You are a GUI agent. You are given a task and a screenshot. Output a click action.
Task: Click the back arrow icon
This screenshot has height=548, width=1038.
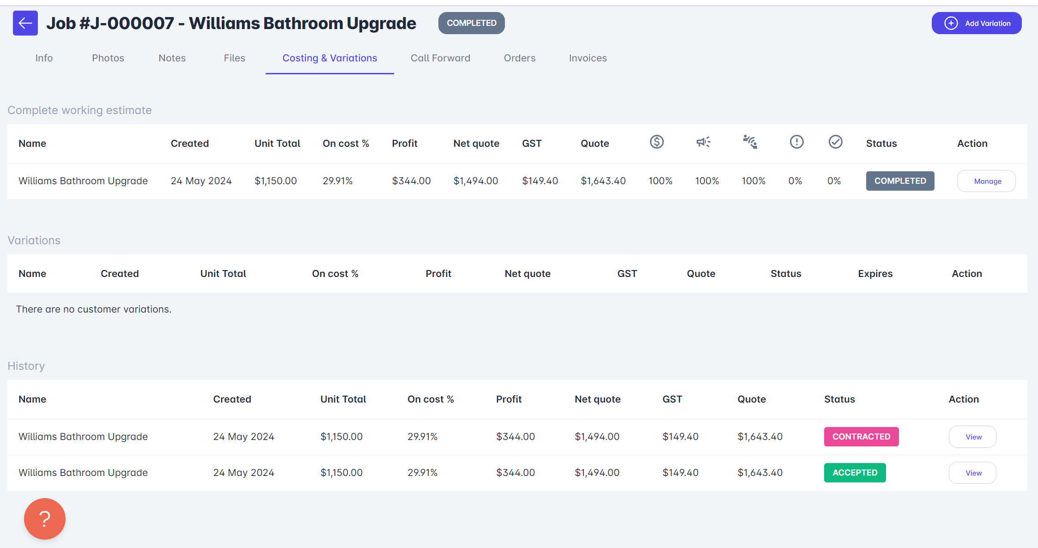(x=25, y=23)
